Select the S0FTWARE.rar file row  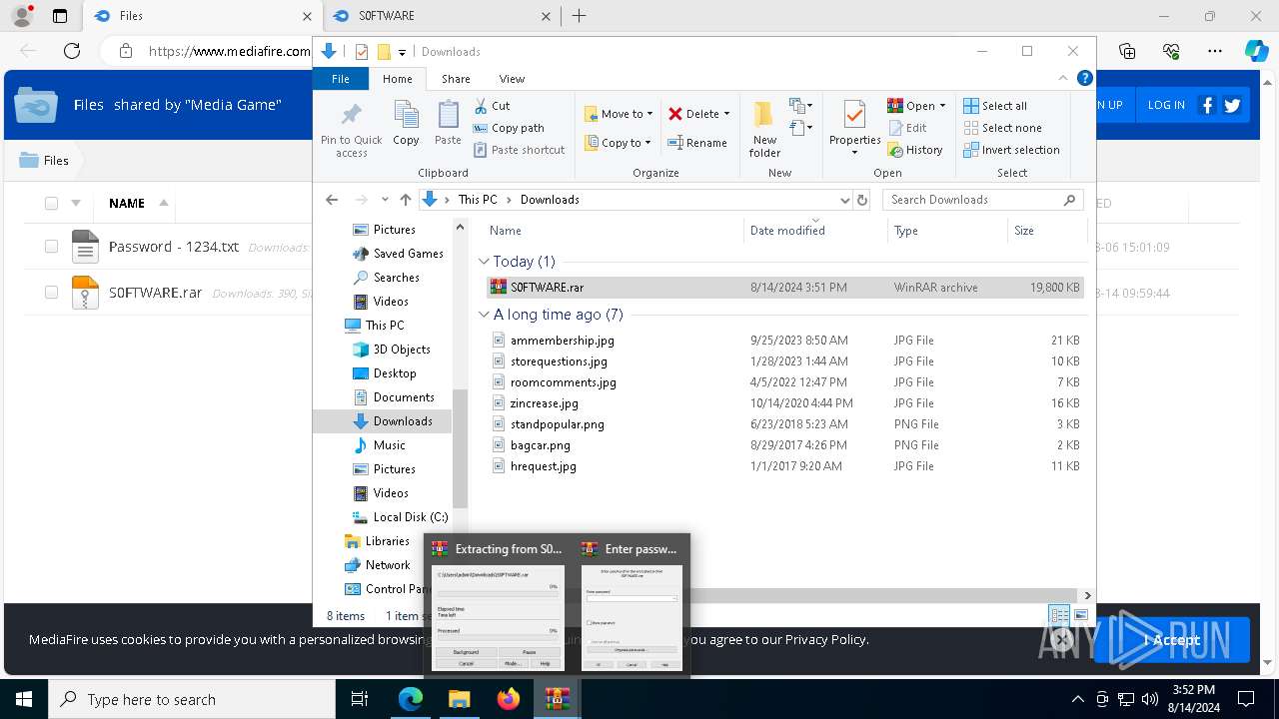pos(784,287)
